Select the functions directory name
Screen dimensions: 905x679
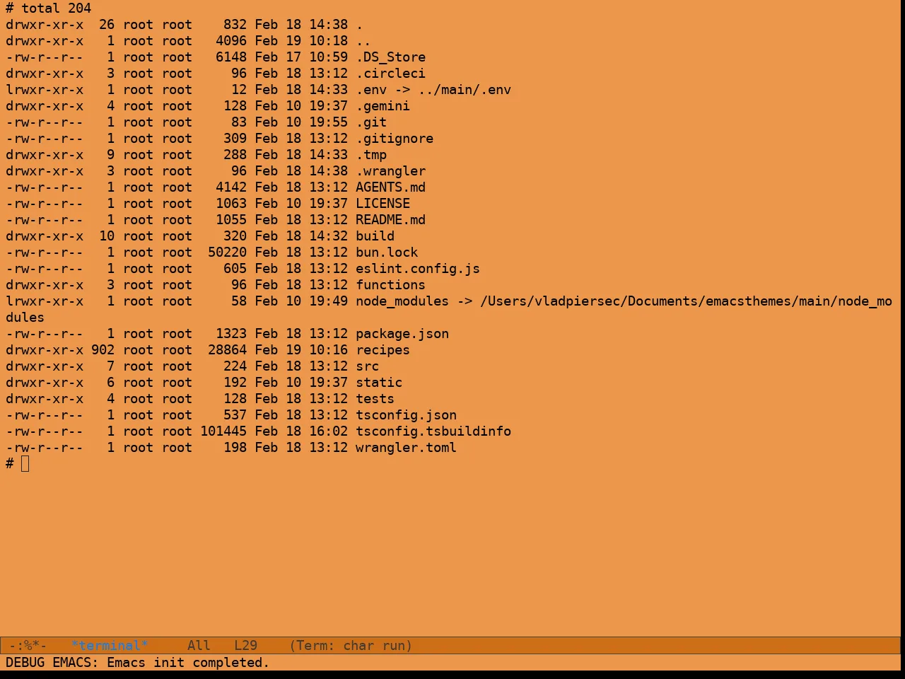[391, 285]
